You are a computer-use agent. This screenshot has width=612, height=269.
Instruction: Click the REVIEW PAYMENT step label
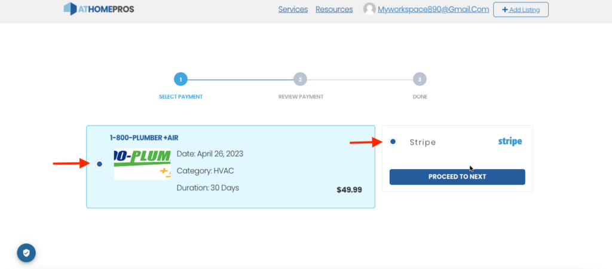301,97
